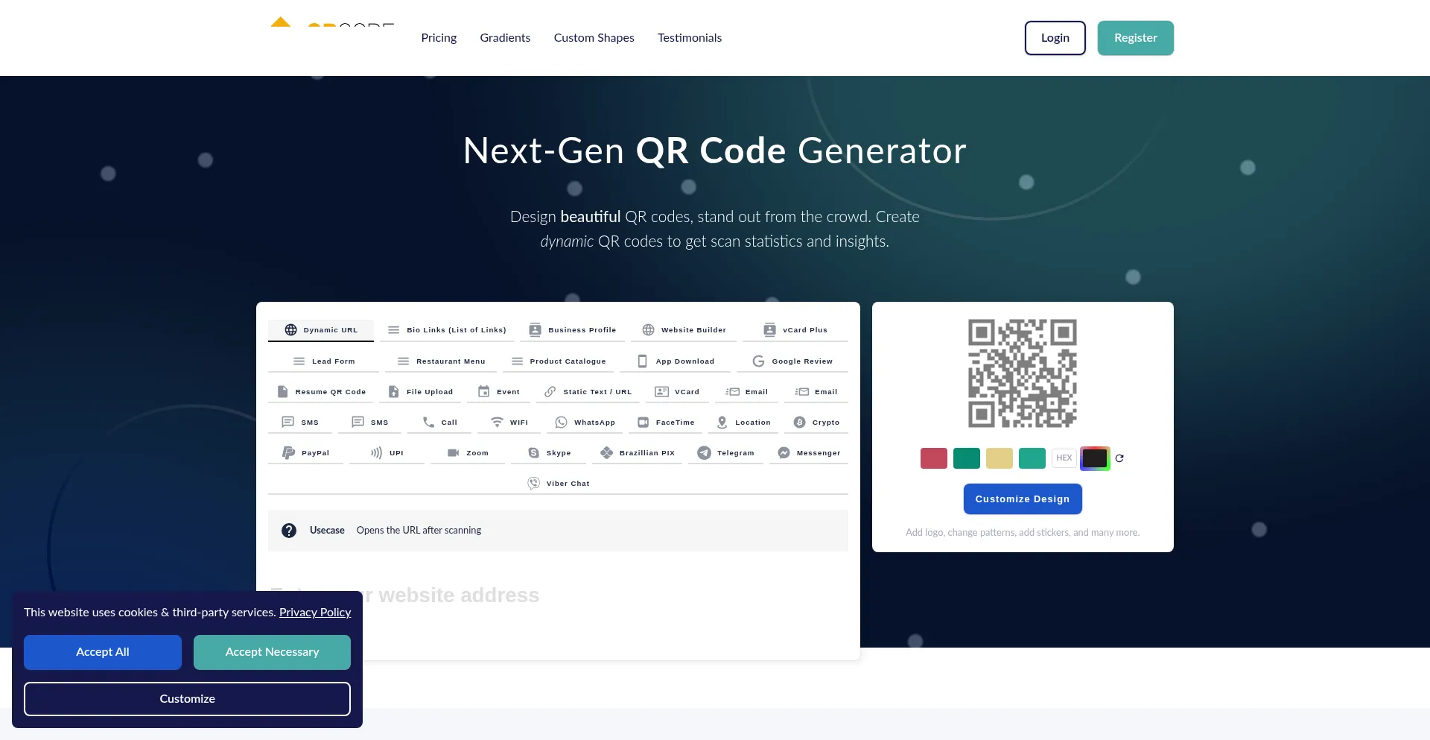The width and height of the screenshot is (1430, 740).
Task: Select the Telegram icon
Action: [704, 453]
